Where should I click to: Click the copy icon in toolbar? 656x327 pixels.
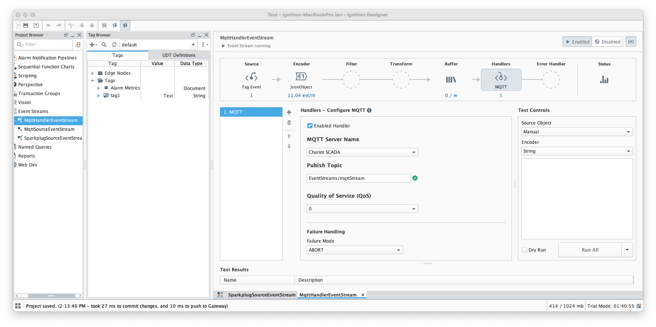[82, 25]
